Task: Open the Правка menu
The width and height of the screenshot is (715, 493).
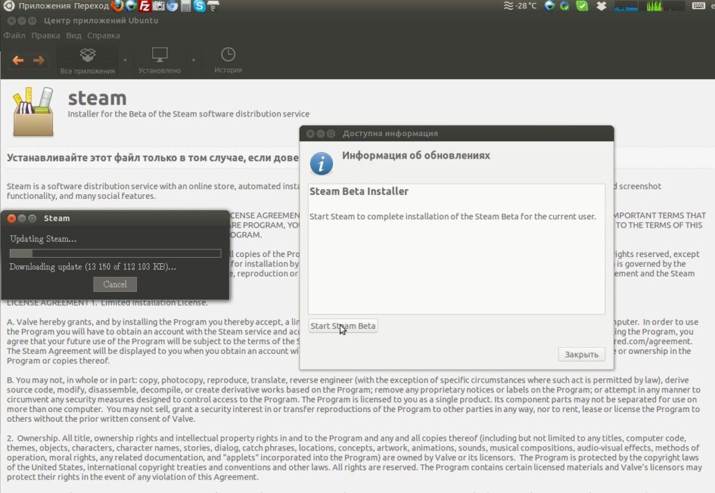Action: tap(45, 35)
